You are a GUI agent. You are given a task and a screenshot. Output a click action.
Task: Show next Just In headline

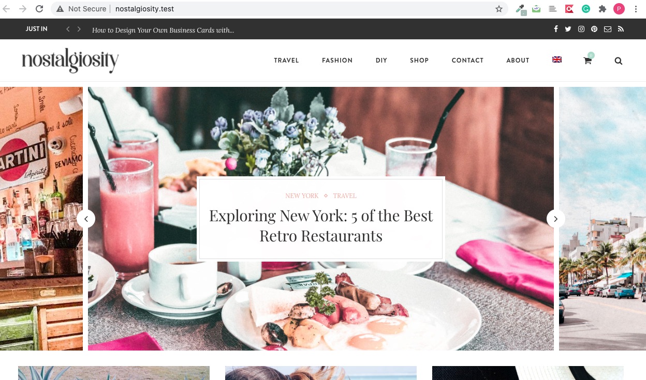(x=79, y=29)
